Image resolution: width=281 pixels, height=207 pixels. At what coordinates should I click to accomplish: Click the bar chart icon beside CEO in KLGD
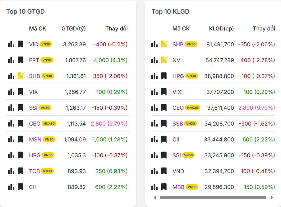(x=154, y=108)
